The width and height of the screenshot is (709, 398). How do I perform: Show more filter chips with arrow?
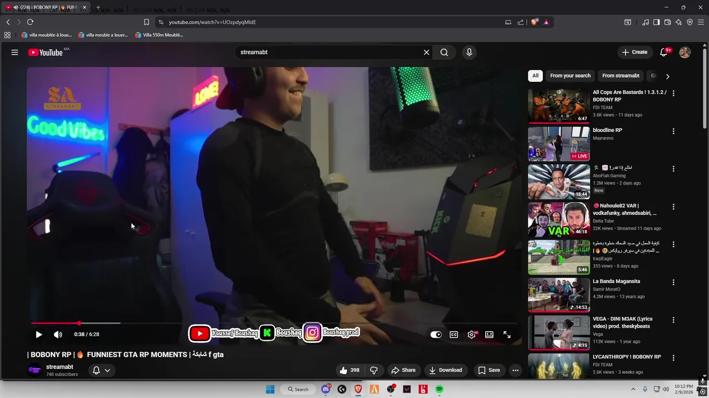click(667, 76)
